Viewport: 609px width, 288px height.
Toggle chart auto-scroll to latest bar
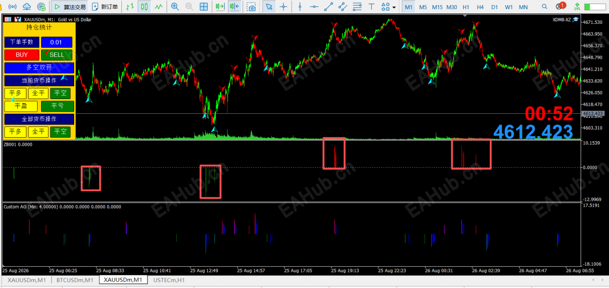click(x=220, y=7)
